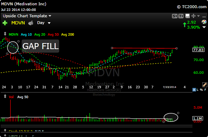Click the 14 date label on the axis
The width and height of the screenshot is (208, 137).
(60, 87)
